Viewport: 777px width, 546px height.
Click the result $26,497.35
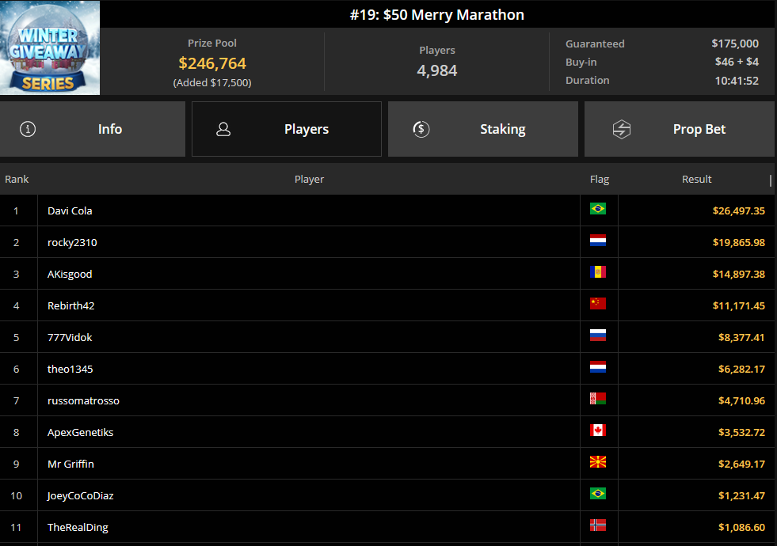click(x=738, y=210)
